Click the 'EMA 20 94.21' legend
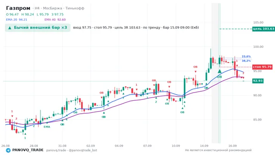This screenshot has height=155, width=275. point(16,20)
